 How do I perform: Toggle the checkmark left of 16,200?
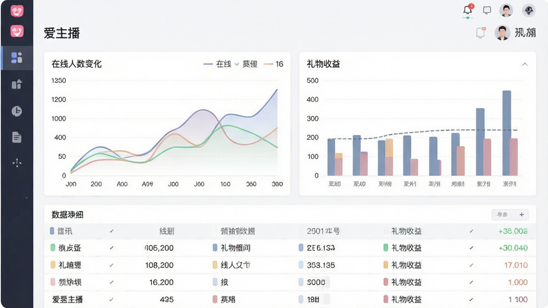point(111,282)
